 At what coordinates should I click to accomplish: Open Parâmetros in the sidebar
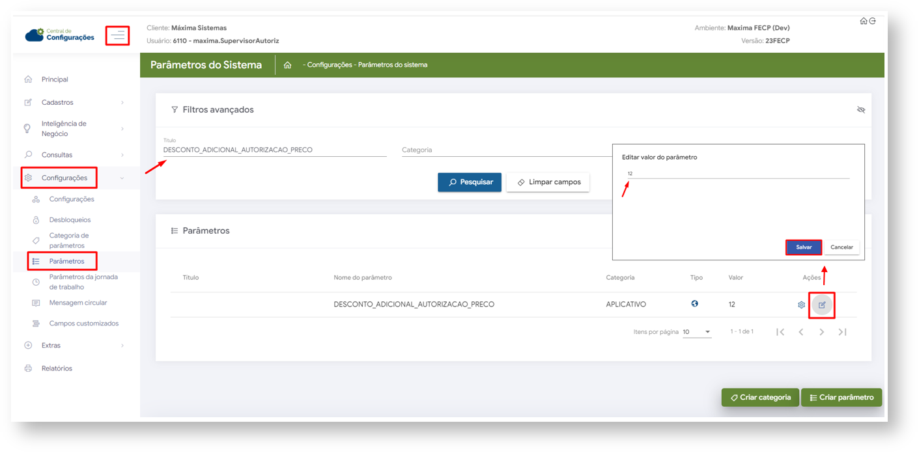pyautogui.click(x=66, y=261)
